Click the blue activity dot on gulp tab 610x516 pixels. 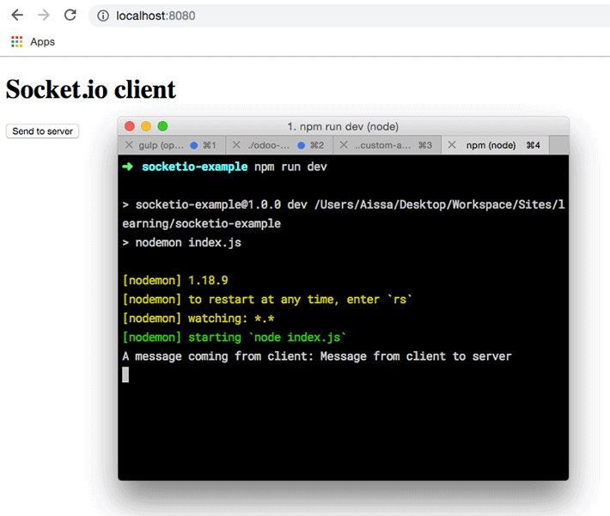coord(193,145)
